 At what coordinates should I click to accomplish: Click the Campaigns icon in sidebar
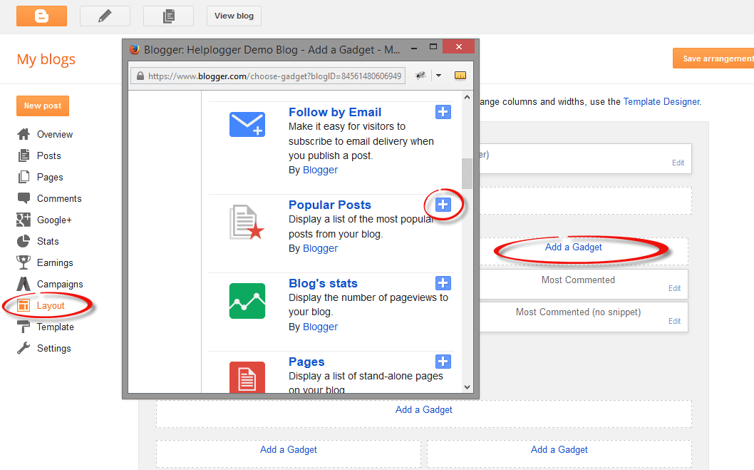[x=23, y=284]
